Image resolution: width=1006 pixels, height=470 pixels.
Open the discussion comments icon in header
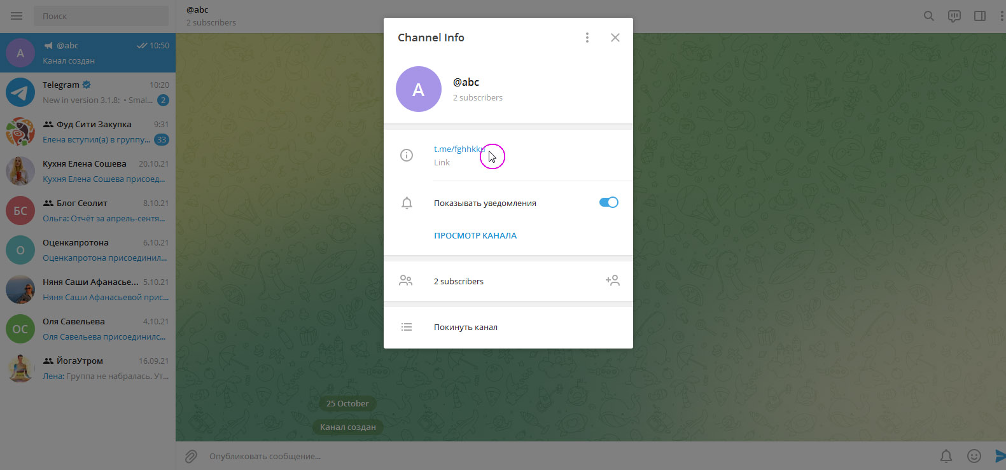click(954, 16)
